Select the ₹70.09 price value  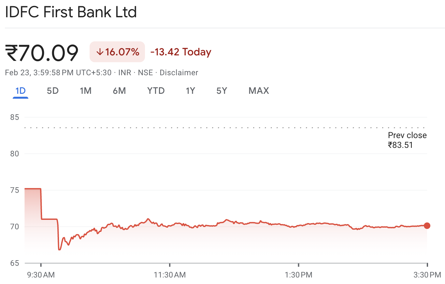pos(42,52)
